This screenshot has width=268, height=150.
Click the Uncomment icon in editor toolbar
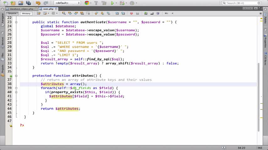point(152,13)
